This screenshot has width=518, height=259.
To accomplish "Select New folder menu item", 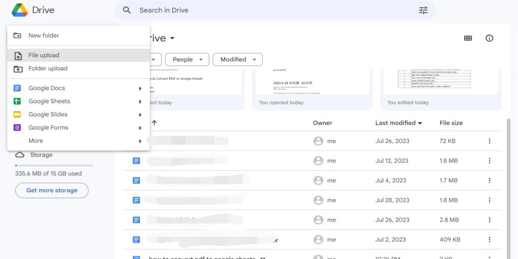I will (78, 35).
